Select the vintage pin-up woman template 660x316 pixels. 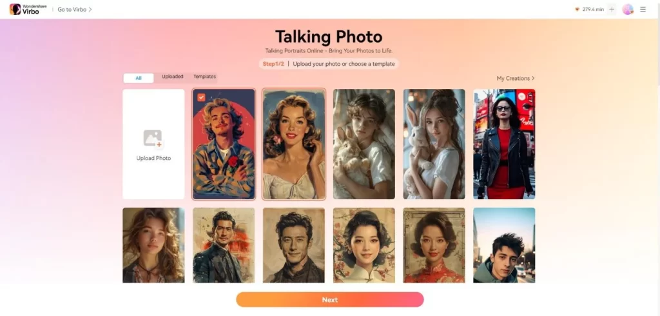294,144
